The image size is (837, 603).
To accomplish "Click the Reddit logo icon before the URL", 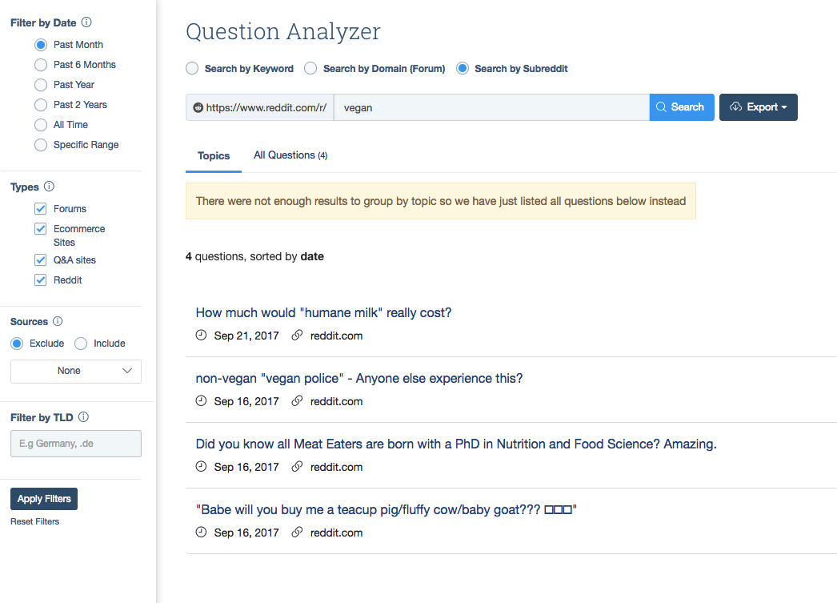I will point(198,107).
